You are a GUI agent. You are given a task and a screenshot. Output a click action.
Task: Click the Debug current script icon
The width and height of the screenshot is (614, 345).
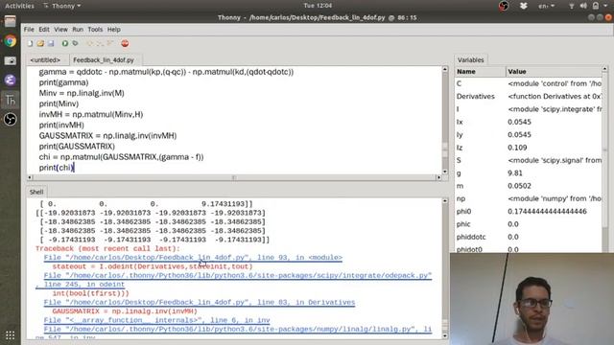click(75, 43)
